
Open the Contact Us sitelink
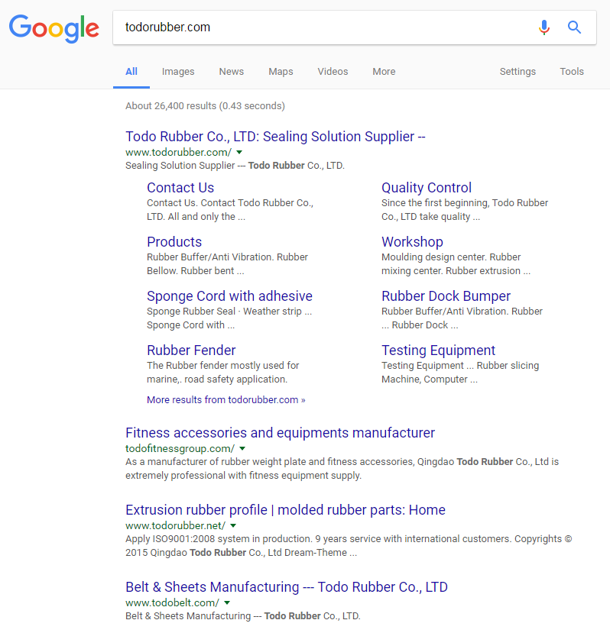click(x=180, y=188)
